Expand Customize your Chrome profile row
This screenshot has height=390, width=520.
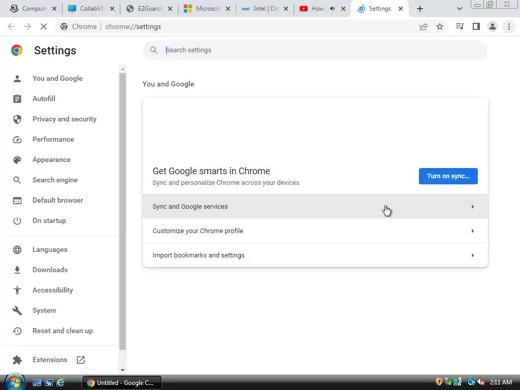tap(315, 231)
